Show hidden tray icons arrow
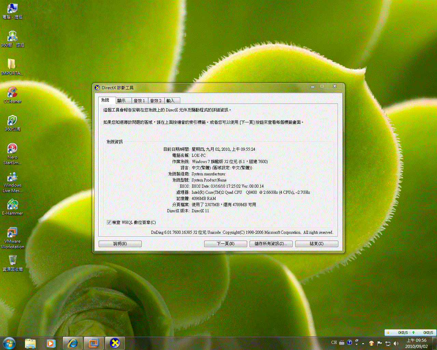Screen dimensions: 437x350 (x=363, y=343)
